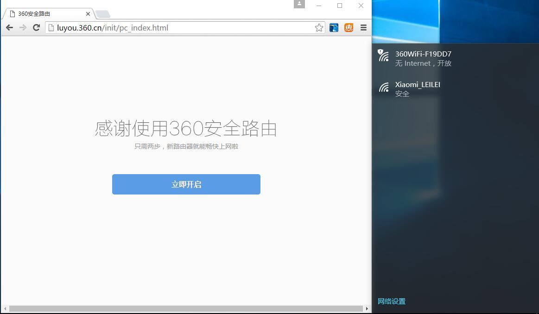
Task: Bookmark the page using the star icon
Action: pyautogui.click(x=318, y=28)
